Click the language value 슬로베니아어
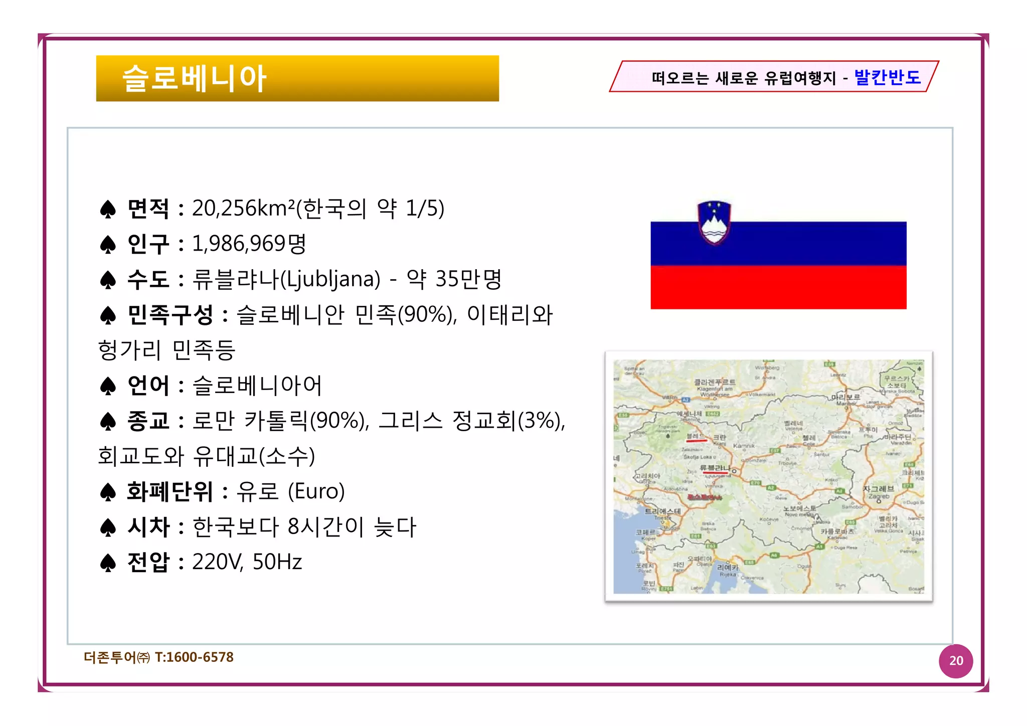 [257, 385]
